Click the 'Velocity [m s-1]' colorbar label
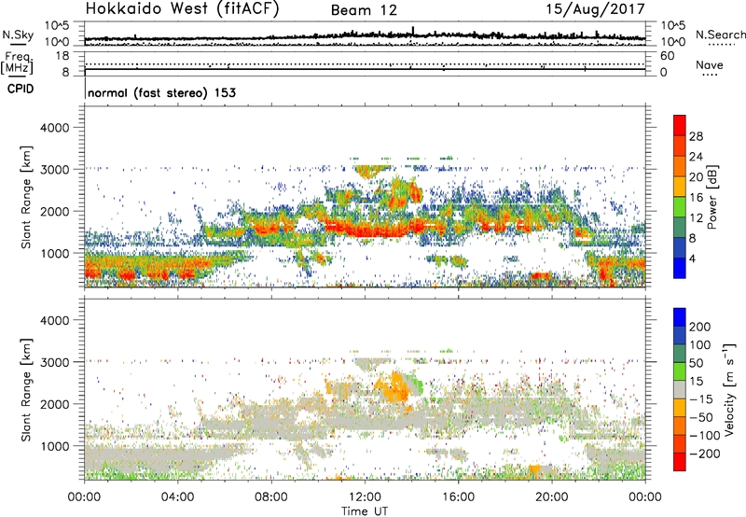Viewport: 746px width, 517px height. pyautogui.click(x=729, y=389)
